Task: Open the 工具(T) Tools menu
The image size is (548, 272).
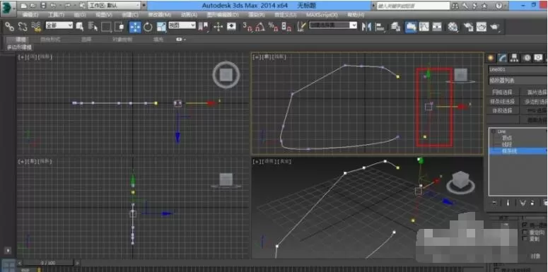Action: tap(56, 15)
